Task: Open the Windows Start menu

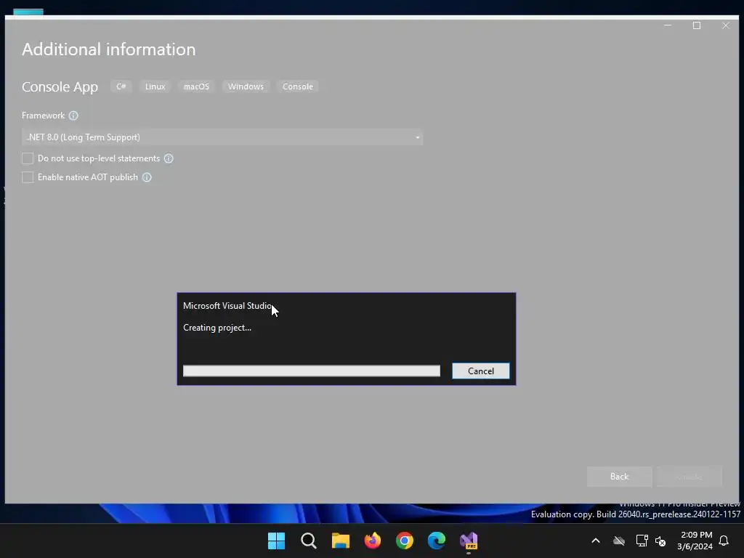Action: point(276,541)
